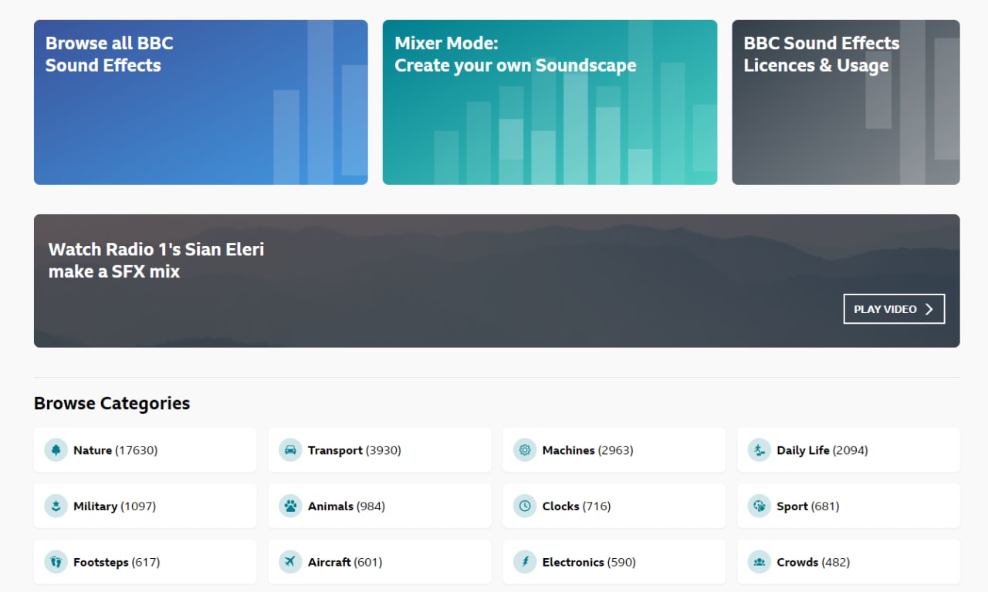This screenshot has height=592, width=988.
Task: Select the Military (1097) category
Action: click(145, 506)
